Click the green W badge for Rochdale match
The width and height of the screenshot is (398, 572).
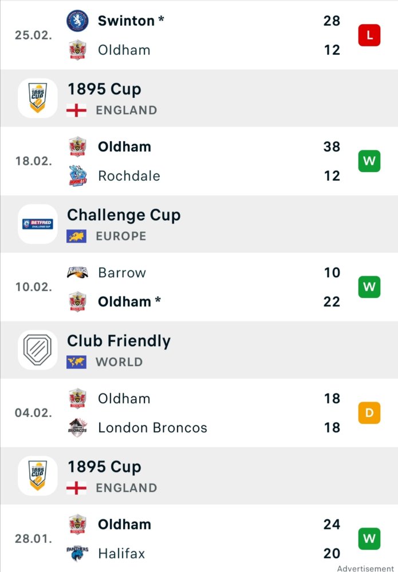tap(369, 161)
